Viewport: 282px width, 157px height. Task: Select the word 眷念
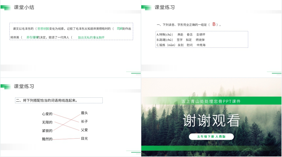click(189, 35)
